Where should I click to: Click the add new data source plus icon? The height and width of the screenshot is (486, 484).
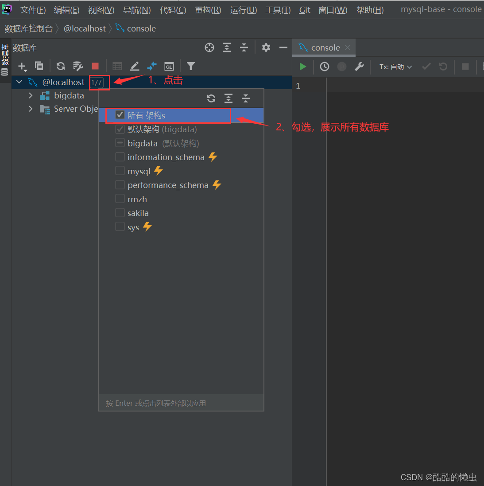point(22,67)
